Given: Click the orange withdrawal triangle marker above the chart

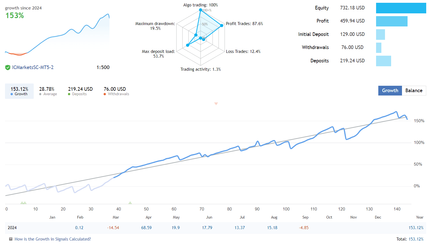Looking at the screenshot, I should tap(216, 104).
